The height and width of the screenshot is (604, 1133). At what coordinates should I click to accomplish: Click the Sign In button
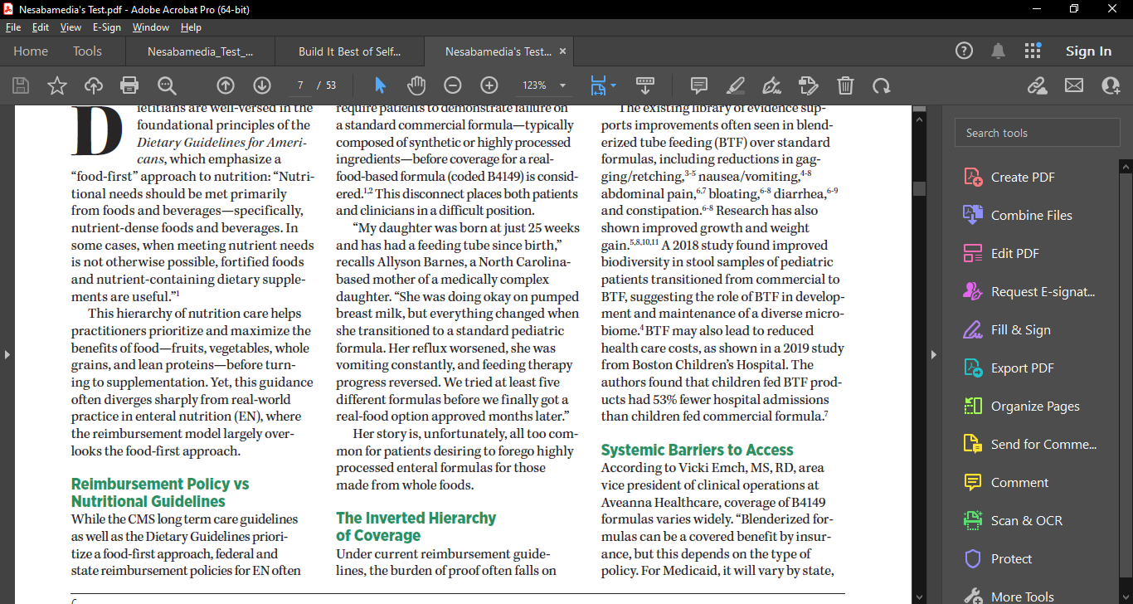click(1088, 51)
